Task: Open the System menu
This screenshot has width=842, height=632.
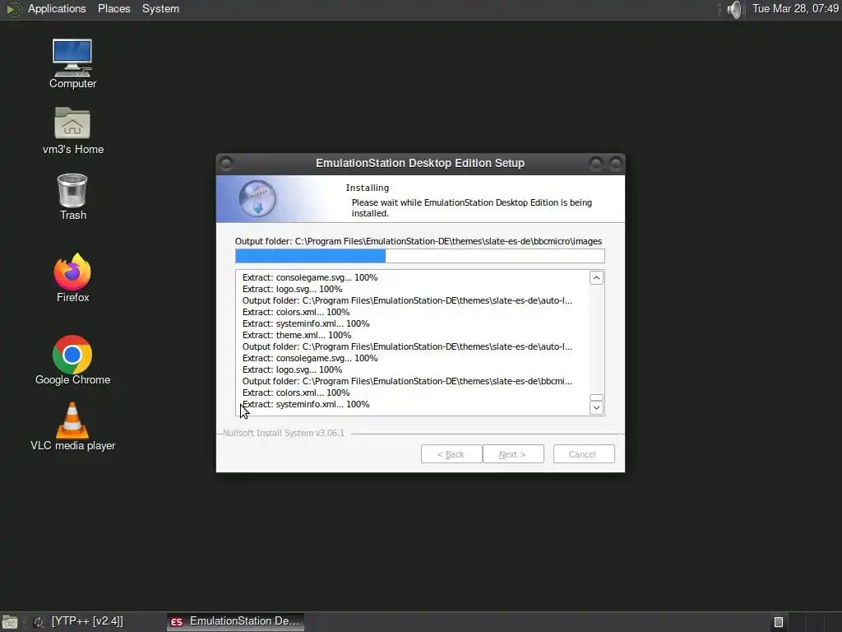Action: click(x=160, y=9)
